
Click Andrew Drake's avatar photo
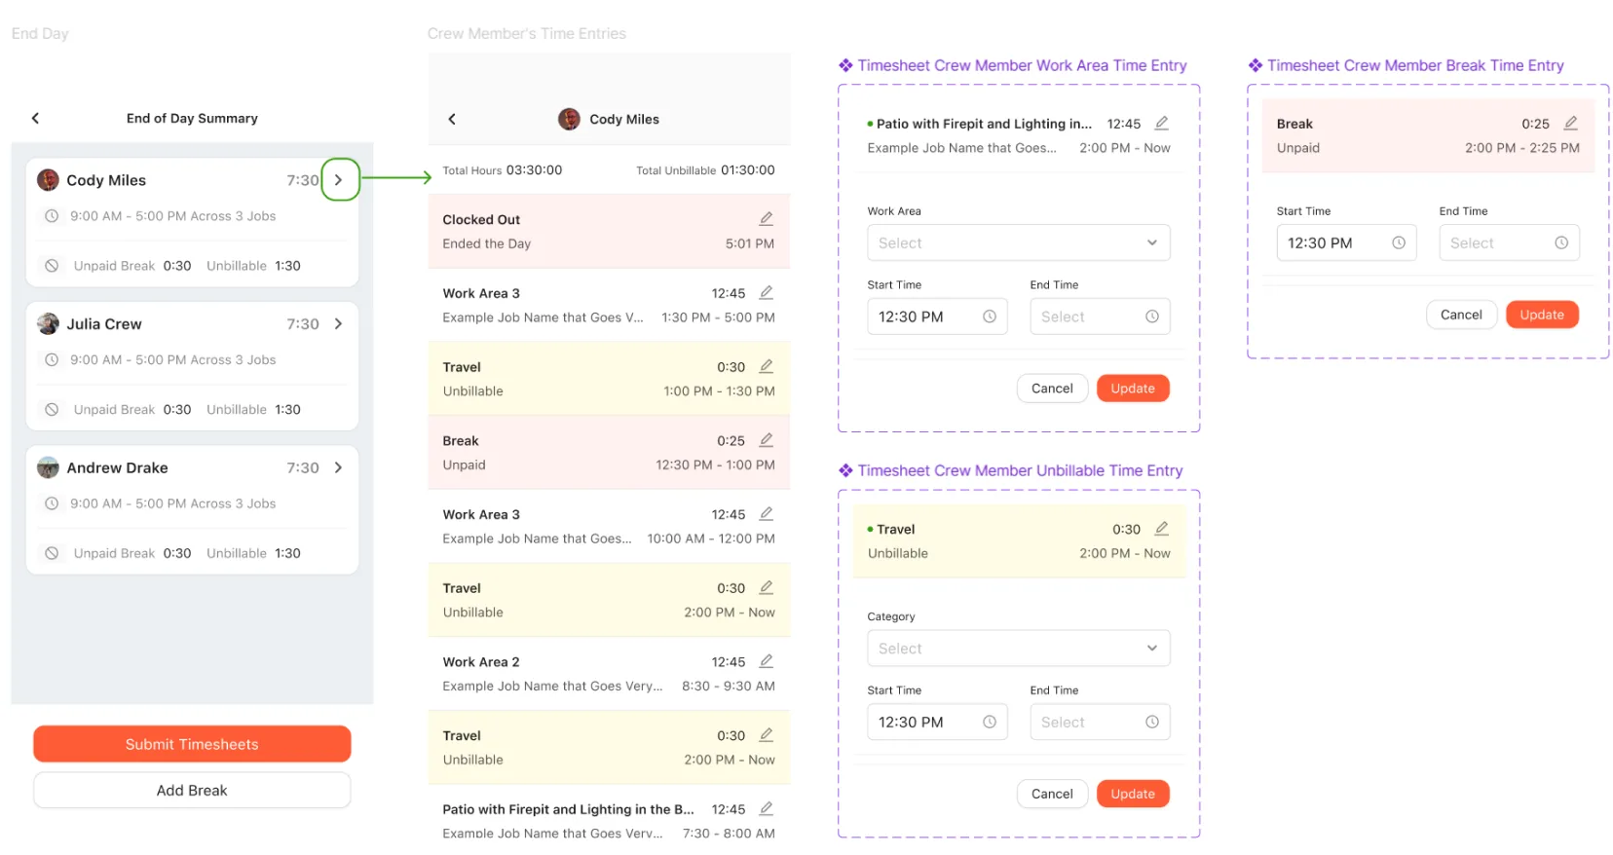pyautogui.click(x=48, y=468)
